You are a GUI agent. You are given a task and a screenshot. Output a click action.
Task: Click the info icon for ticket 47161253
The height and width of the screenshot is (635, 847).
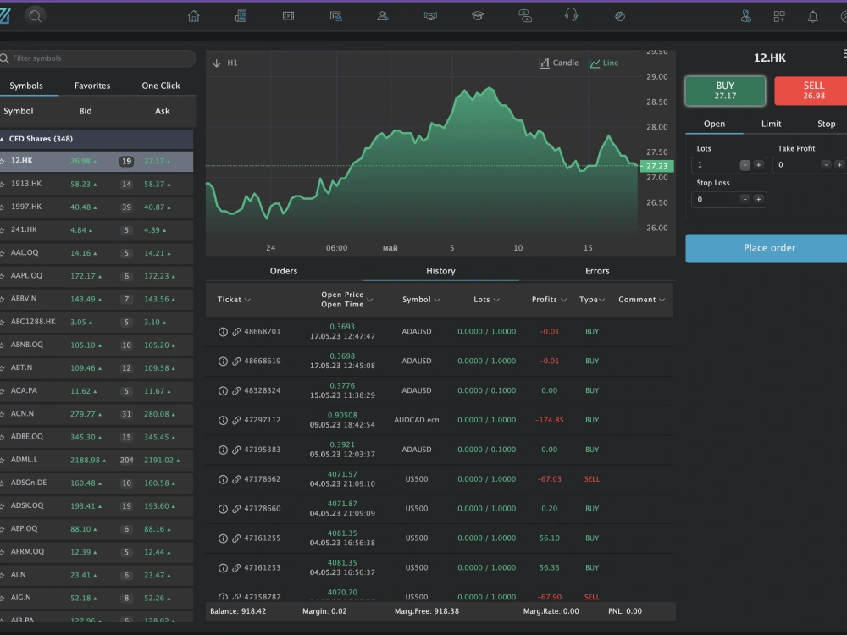(223, 568)
